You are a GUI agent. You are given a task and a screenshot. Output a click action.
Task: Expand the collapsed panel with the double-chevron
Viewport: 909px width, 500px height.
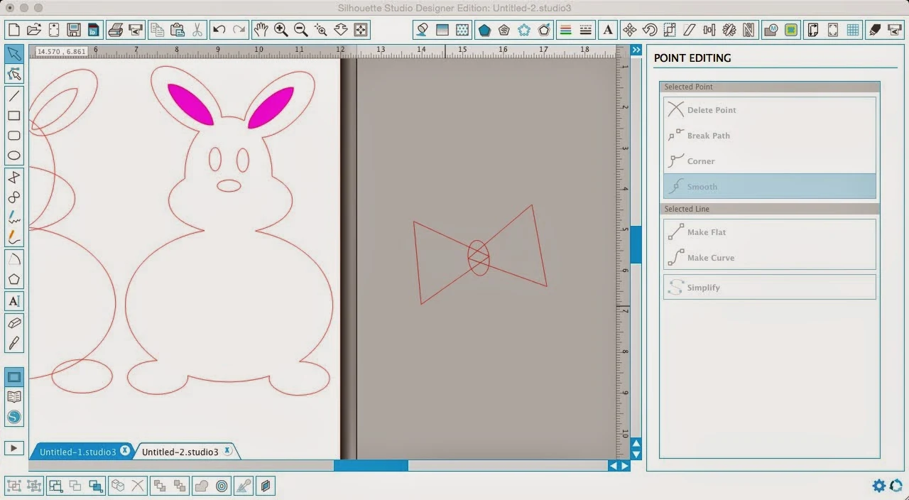pos(636,50)
